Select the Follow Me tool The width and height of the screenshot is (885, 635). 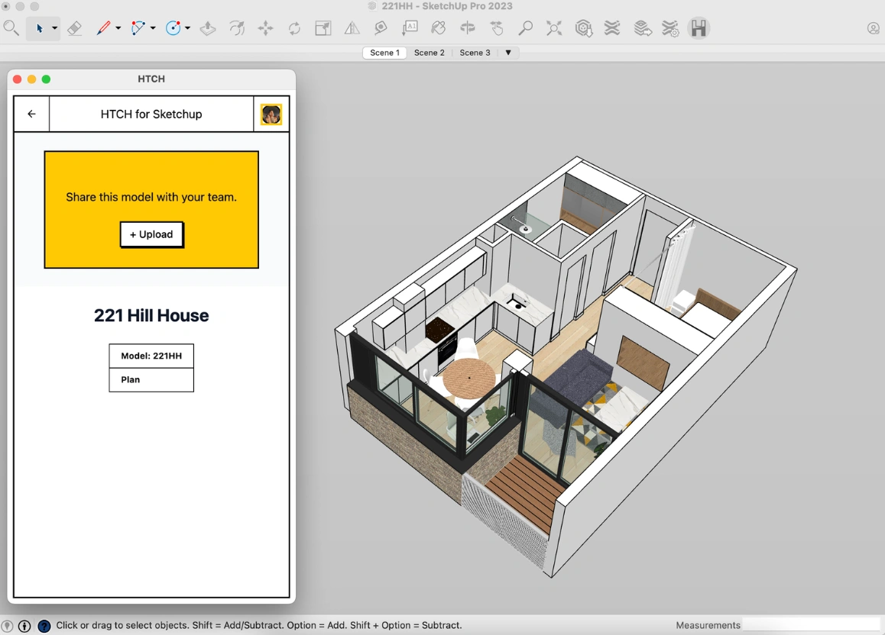tap(237, 28)
